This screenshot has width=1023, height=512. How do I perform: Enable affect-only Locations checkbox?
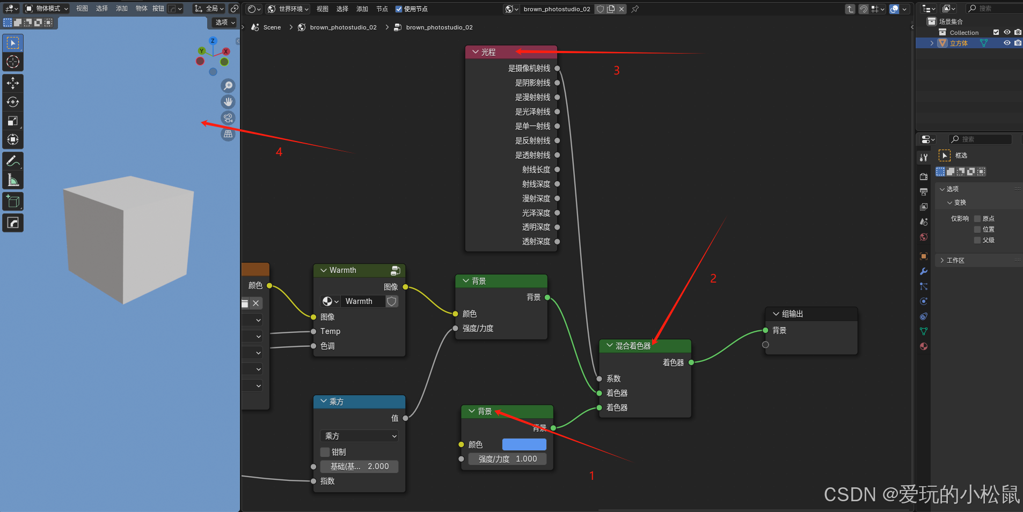(x=977, y=229)
